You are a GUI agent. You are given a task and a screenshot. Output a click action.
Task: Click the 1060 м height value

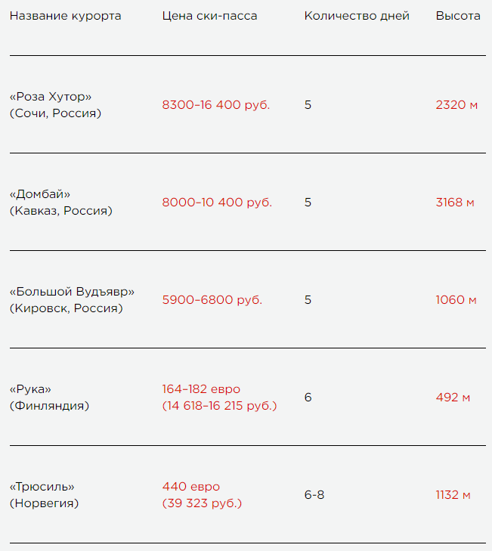point(456,300)
